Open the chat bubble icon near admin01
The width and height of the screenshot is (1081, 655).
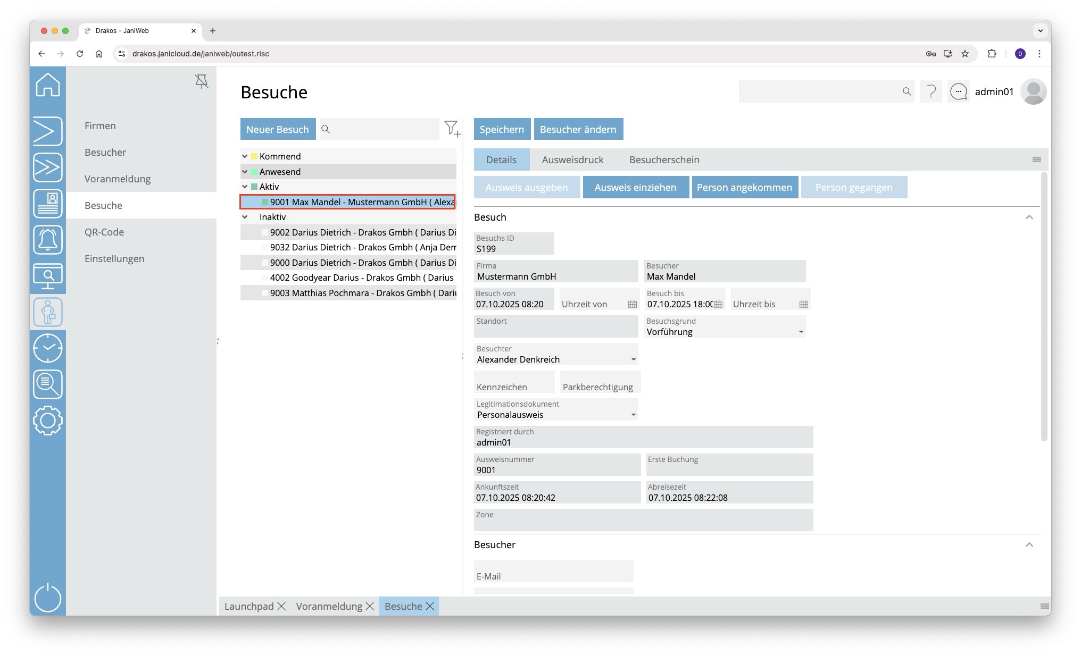959,92
